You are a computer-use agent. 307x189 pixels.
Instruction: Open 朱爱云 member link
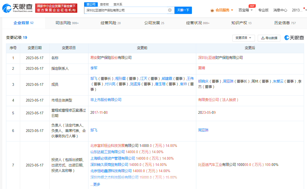click(278, 81)
